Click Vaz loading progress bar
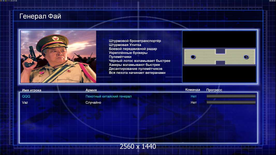276x155 pixels. [231, 102]
